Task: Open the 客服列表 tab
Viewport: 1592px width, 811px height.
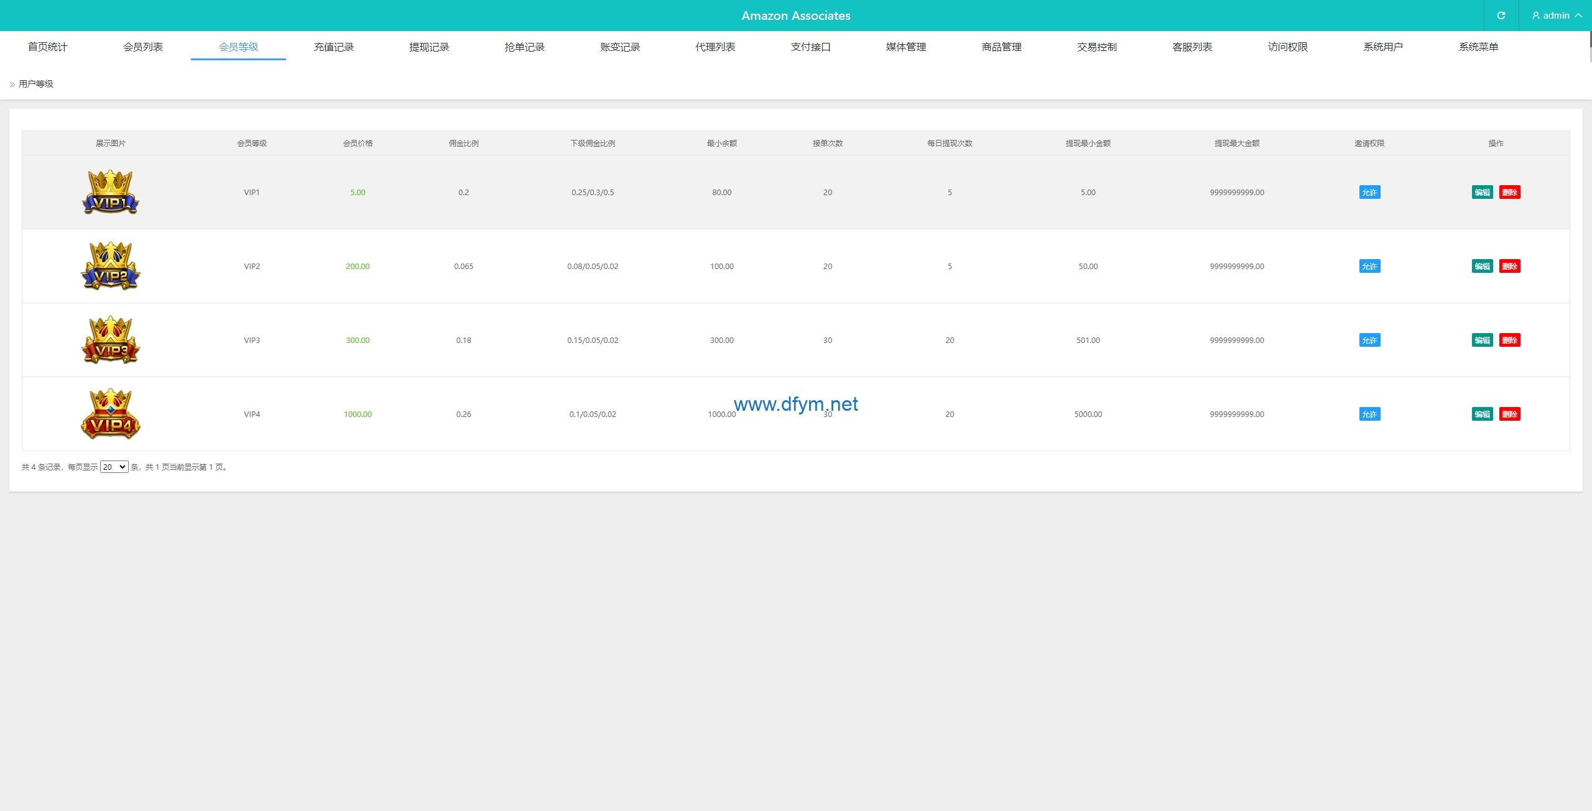Action: click(1193, 47)
